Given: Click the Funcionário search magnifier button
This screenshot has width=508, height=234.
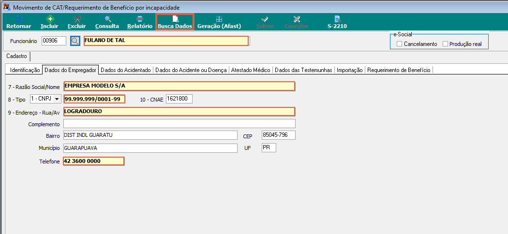Looking at the screenshot, I should 75,41.
